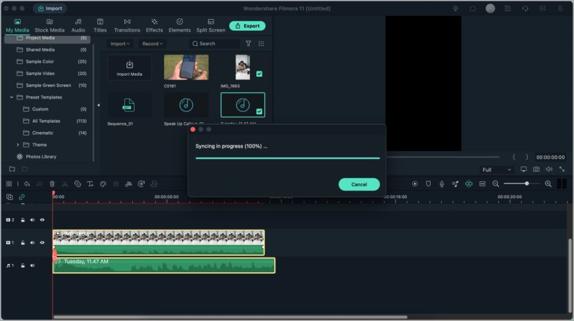The height and width of the screenshot is (321, 574).
Task: Select the C0181 video thumbnail
Action: click(x=186, y=67)
